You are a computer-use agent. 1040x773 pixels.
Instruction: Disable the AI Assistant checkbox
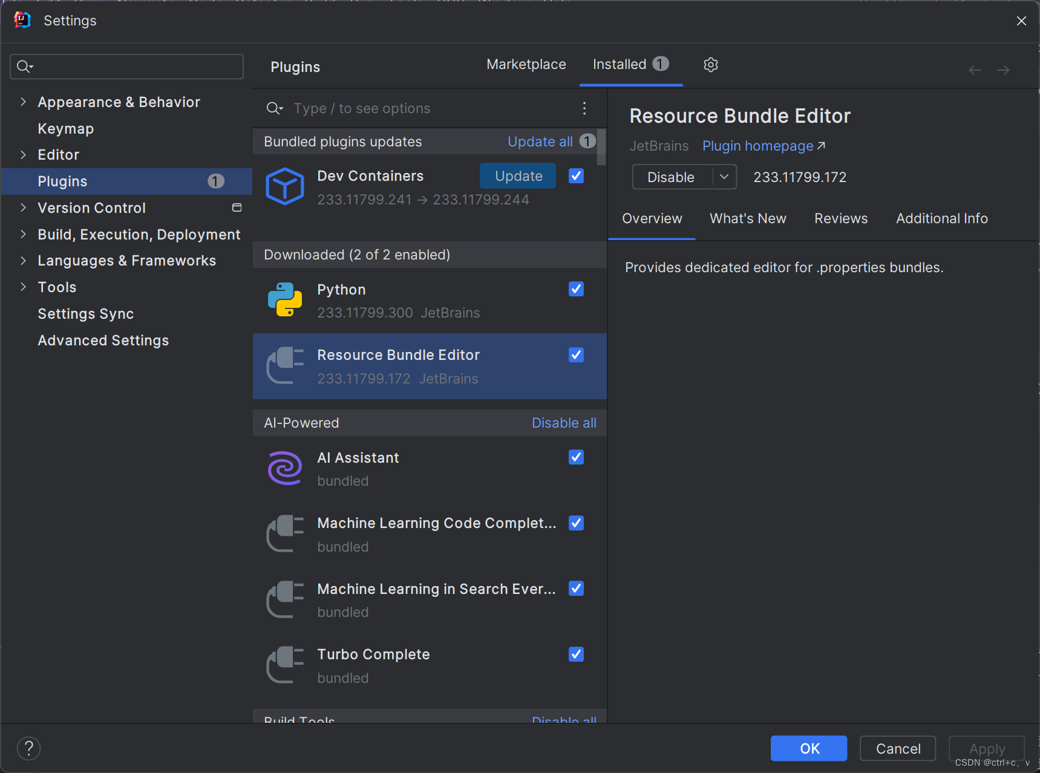click(577, 457)
